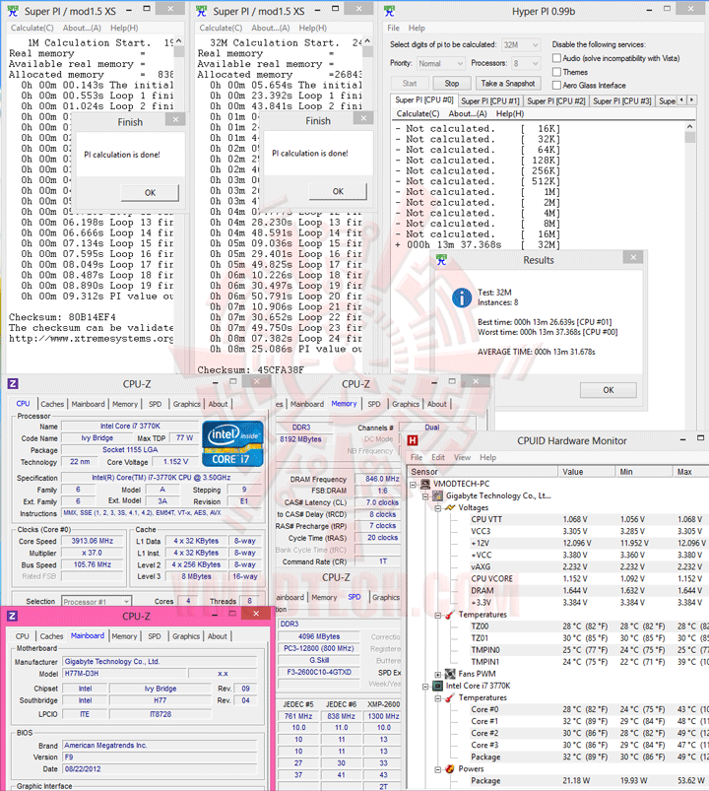Open the digits of pi 32M dropdown
Viewport: 709px width, 791px height.
coord(521,45)
